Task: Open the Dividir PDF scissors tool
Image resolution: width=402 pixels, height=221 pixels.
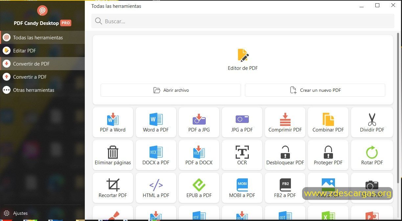Action: [372, 122]
